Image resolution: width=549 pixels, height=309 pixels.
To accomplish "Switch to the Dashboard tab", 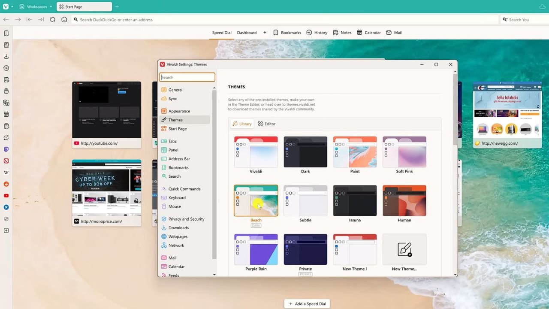I will (247, 33).
